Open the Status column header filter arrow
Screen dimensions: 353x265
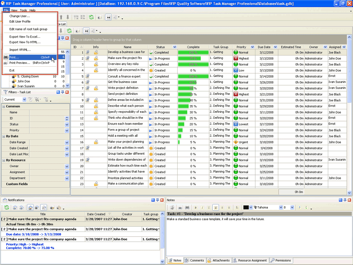point(175,47)
